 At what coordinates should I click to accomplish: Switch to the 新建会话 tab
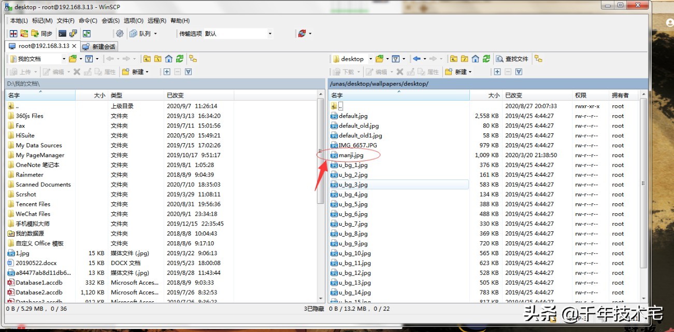pos(99,47)
